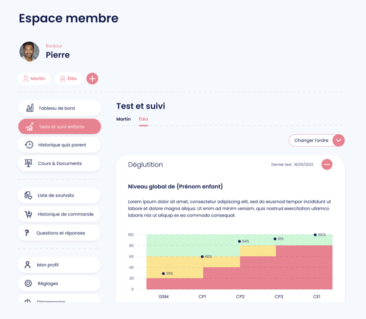Open Tests et suivi enfants page
The height and width of the screenshot is (319, 366).
pyautogui.click(x=60, y=126)
